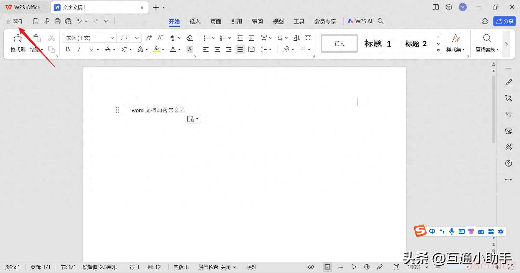Click the Format Painter (格式刷) icon

pyautogui.click(x=18, y=39)
